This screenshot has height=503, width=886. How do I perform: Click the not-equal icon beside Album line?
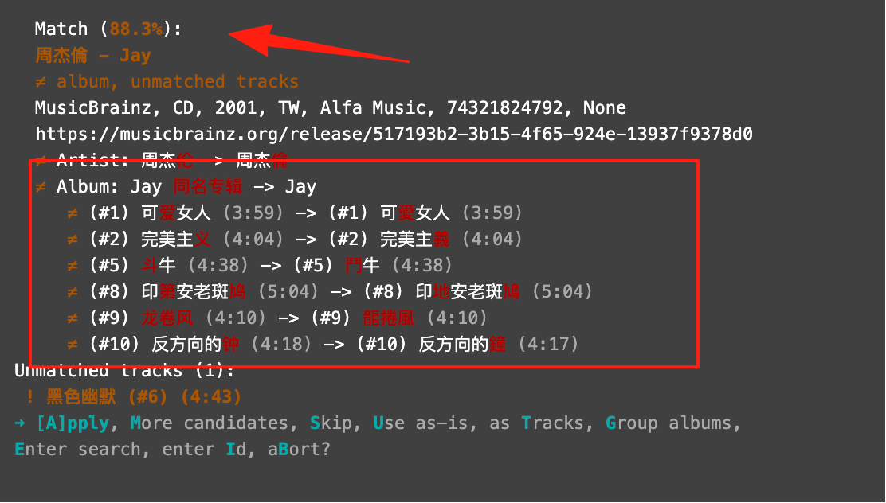pos(41,187)
